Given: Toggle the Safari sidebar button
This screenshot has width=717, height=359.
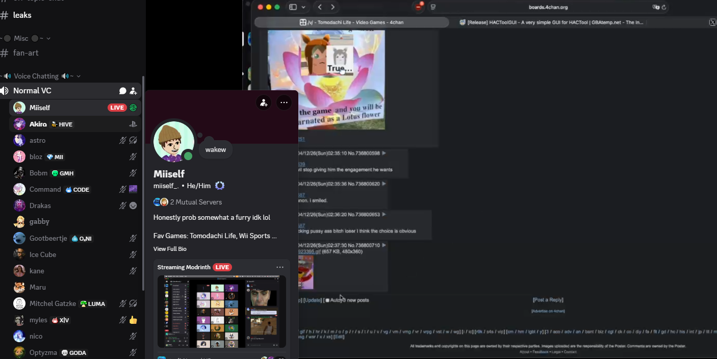Looking at the screenshot, I should pos(293,7).
